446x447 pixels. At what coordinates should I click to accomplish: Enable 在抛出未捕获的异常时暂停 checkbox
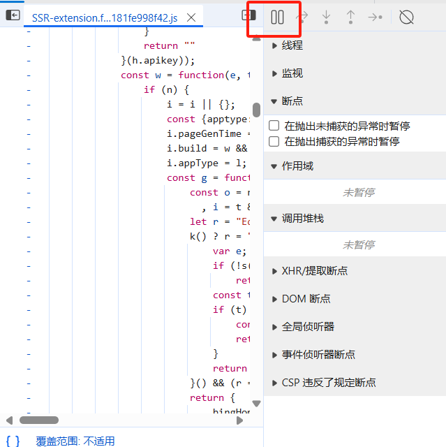(275, 126)
